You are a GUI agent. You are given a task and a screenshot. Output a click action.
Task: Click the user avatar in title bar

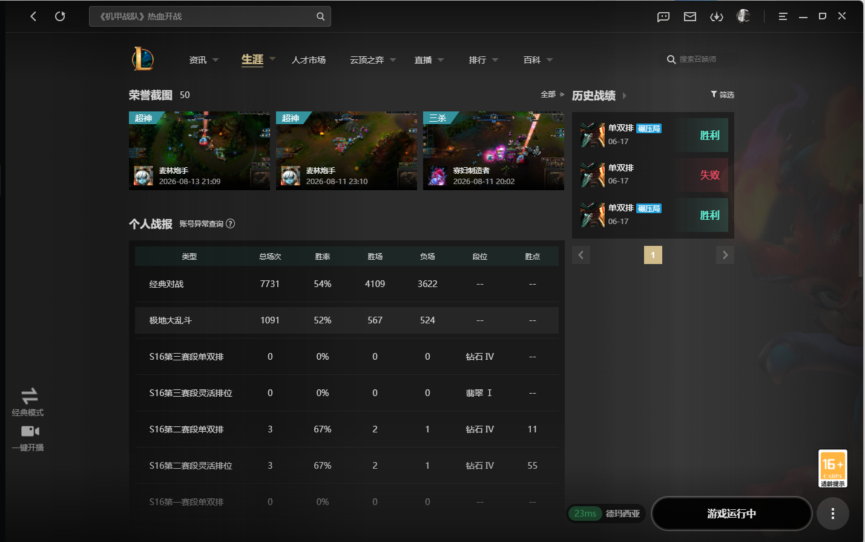pos(743,16)
